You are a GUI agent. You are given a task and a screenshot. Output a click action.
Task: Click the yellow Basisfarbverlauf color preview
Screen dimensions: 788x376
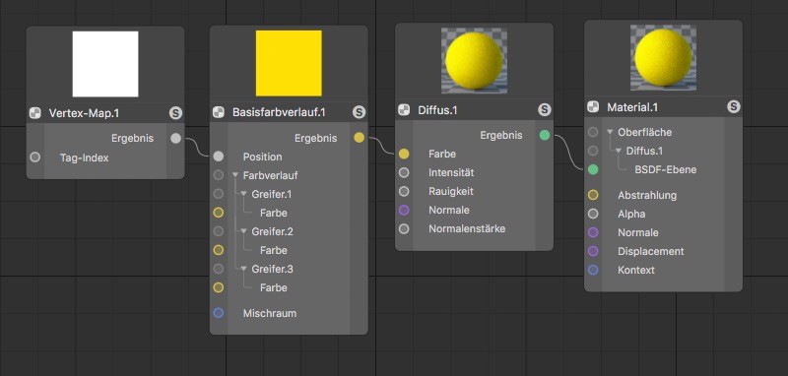point(289,63)
